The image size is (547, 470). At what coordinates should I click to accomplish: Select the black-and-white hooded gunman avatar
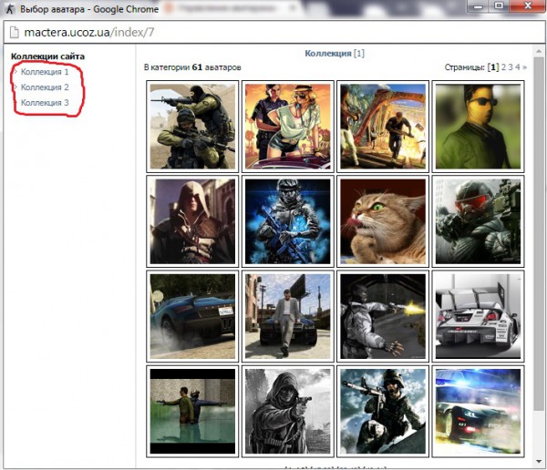[288, 412]
